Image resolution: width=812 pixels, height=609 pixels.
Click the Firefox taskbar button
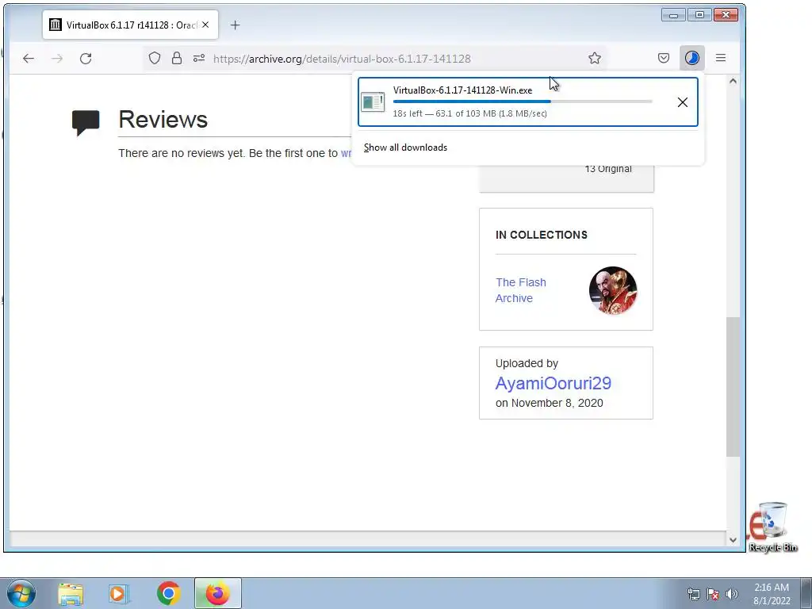coord(218,593)
